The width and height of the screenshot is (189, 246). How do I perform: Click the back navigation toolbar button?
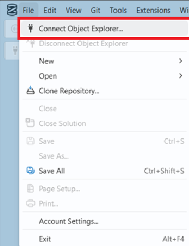coord(14,29)
